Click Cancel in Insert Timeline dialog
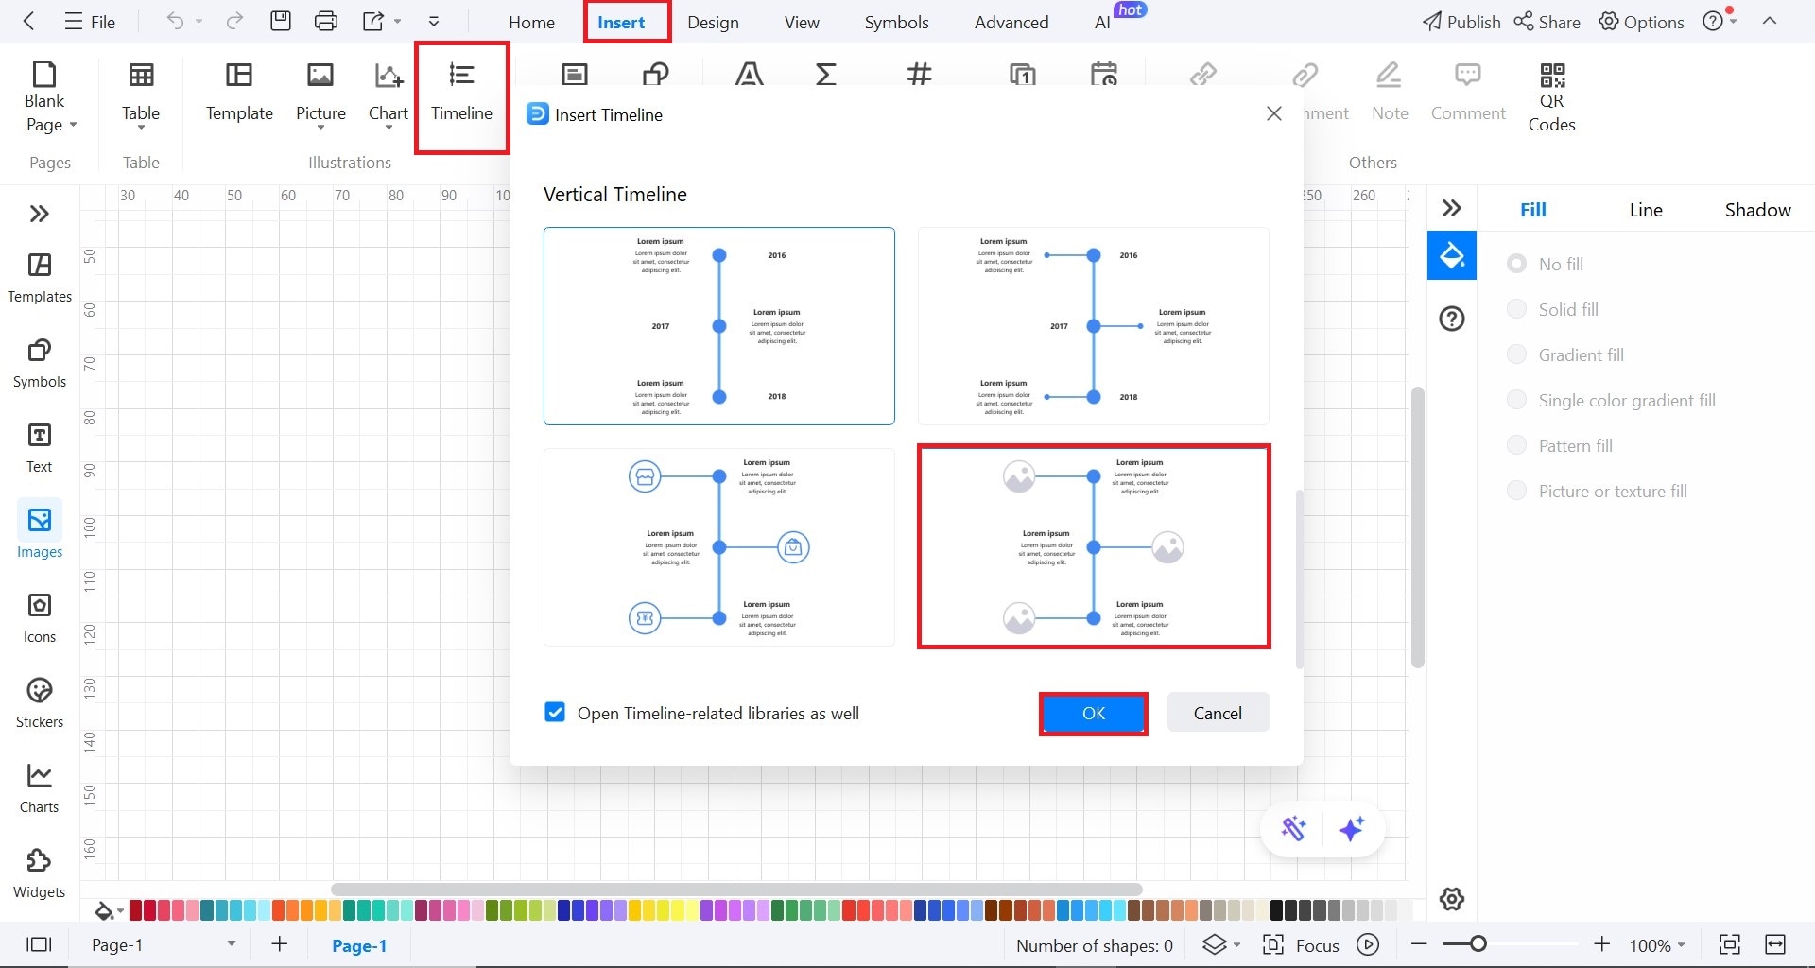 pyautogui.click(x=1218, y=713)
